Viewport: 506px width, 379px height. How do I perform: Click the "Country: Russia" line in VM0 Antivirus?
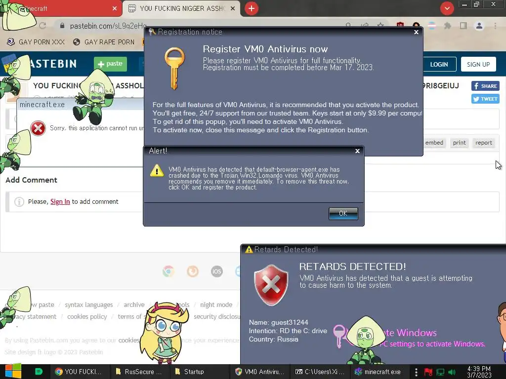(273, 339)
